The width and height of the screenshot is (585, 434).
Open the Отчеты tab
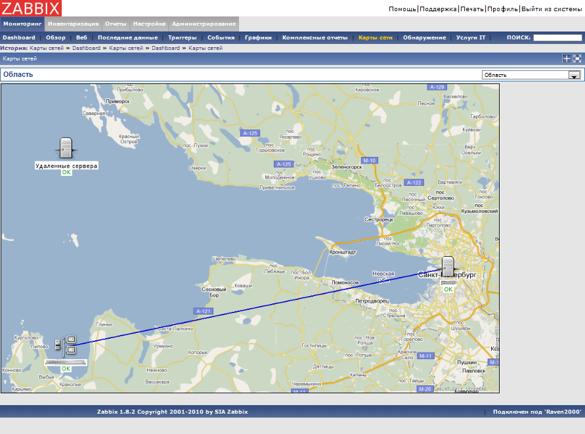point(116,24)
